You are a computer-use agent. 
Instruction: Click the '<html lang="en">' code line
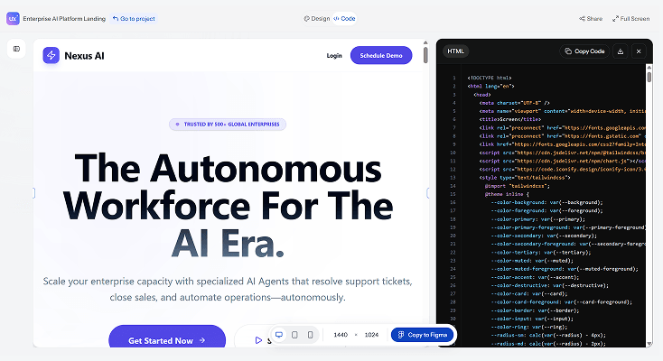(490, 86)
